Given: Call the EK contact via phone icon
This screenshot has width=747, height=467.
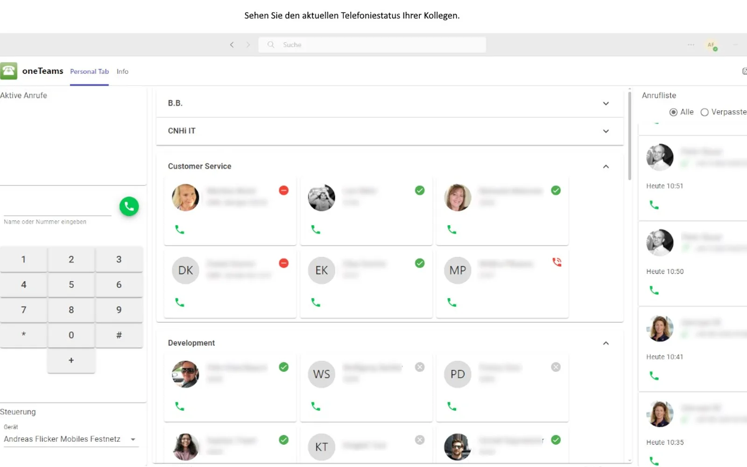Looking at the screenshot, I should (316, 303).
